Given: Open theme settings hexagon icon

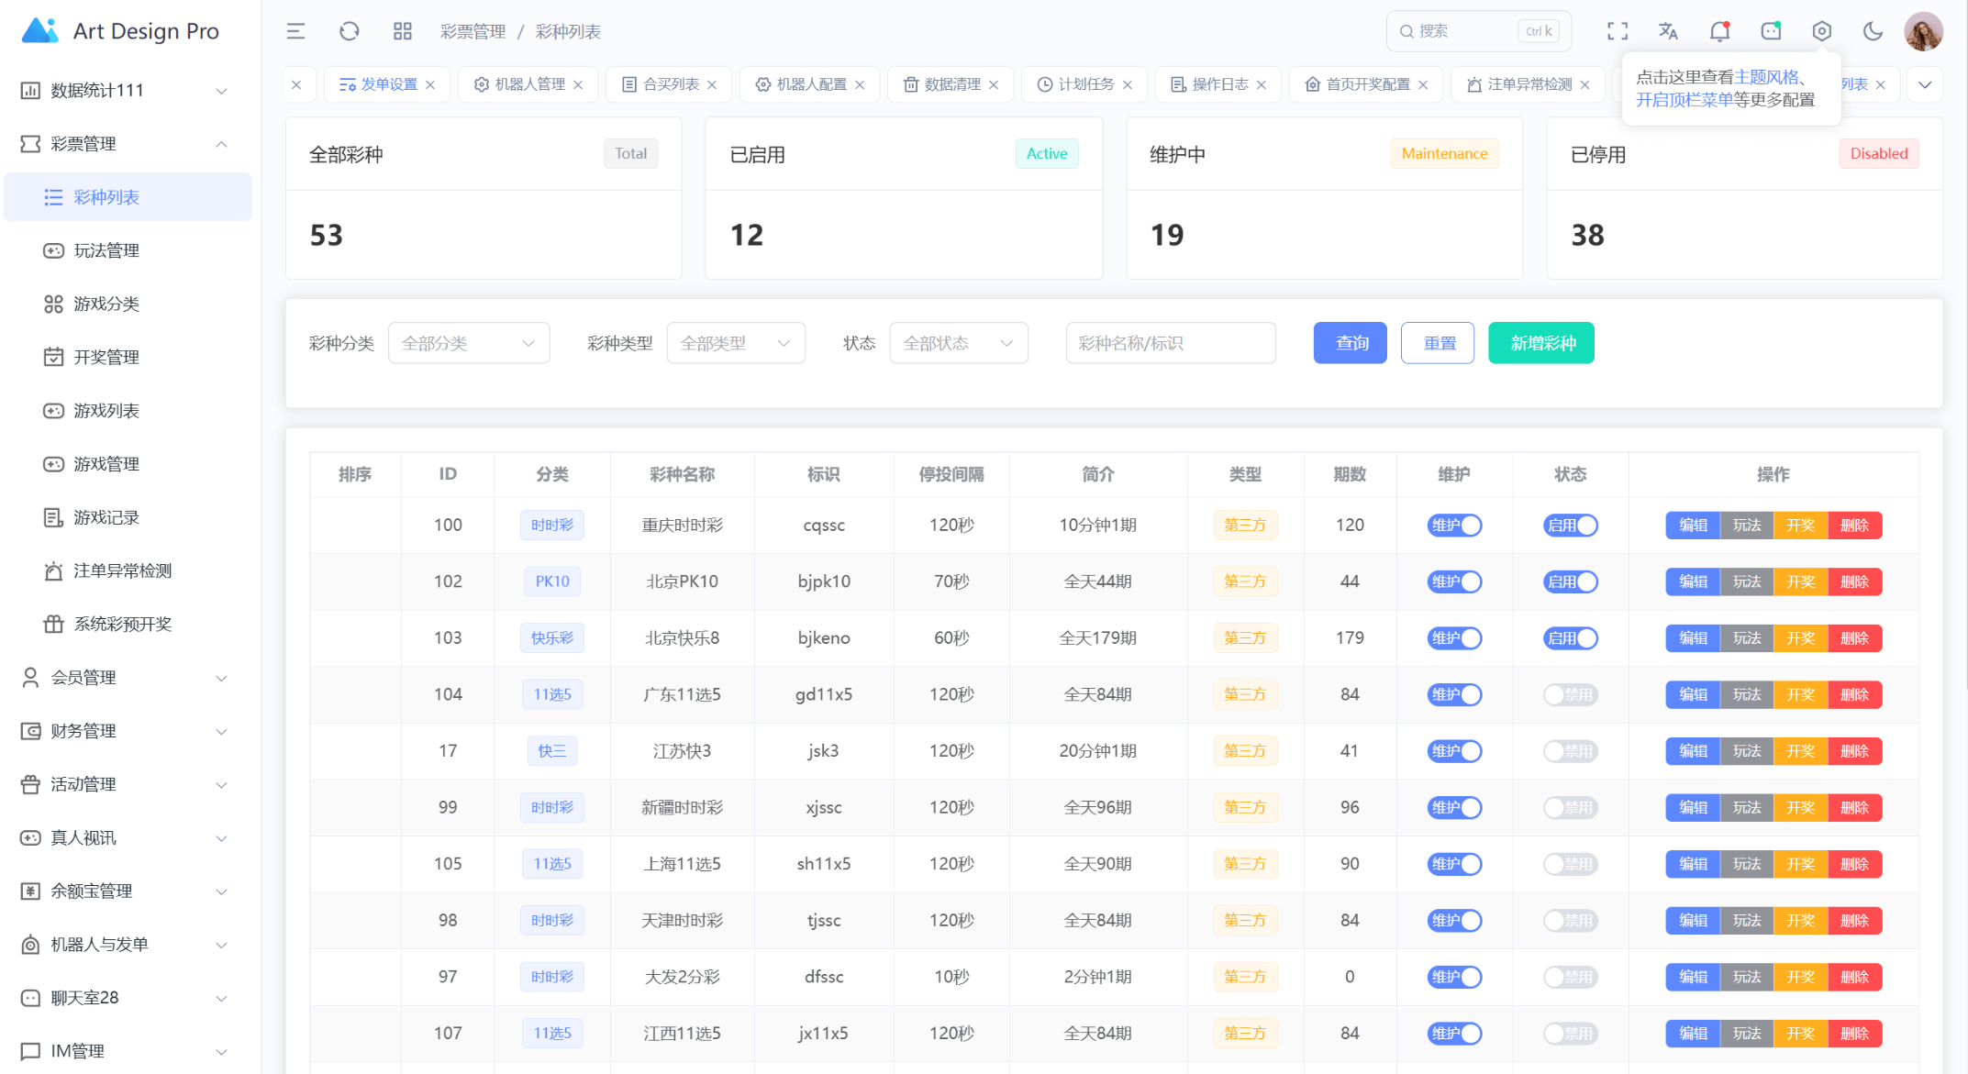Looking at the screenshot, I should pyautogui.click(x=1822, y=31).
